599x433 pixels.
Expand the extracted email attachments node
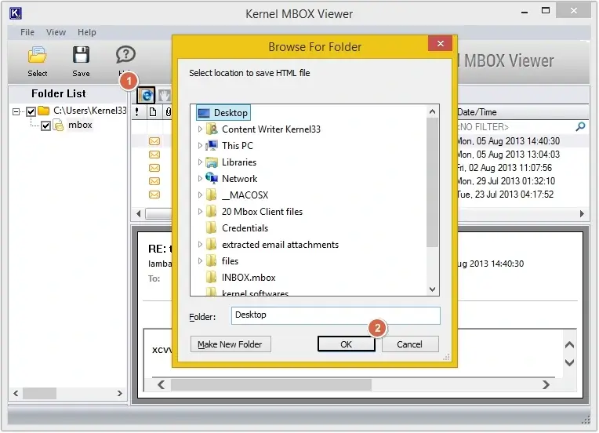pyautogui.click(x=200, y=245)
